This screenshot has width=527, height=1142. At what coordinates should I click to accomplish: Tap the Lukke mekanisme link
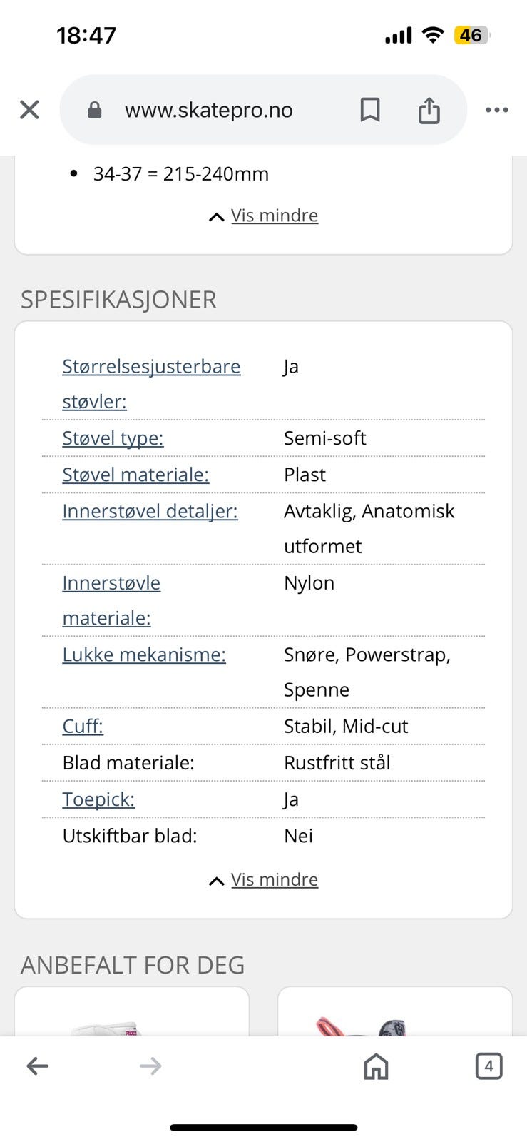(x=144, y=655)
